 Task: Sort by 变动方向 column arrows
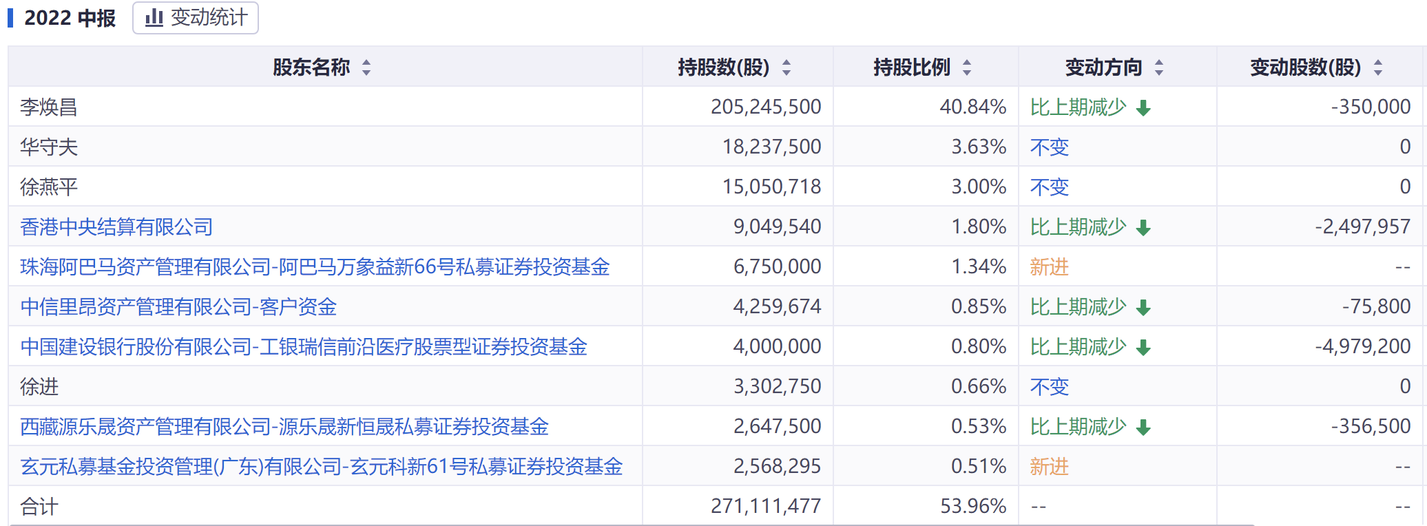tap(1159, 67)
